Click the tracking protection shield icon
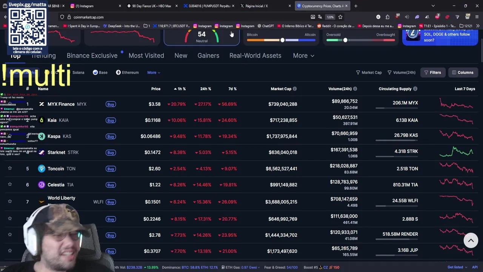Screen dimensions: 483x272 click(62, 17)
